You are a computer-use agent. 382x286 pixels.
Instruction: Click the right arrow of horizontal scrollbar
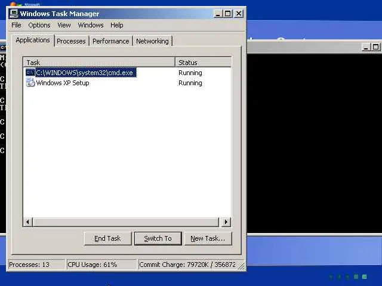click(226, 222)
